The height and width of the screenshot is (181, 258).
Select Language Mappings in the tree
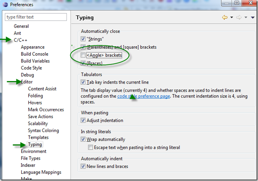coord(41,172)
